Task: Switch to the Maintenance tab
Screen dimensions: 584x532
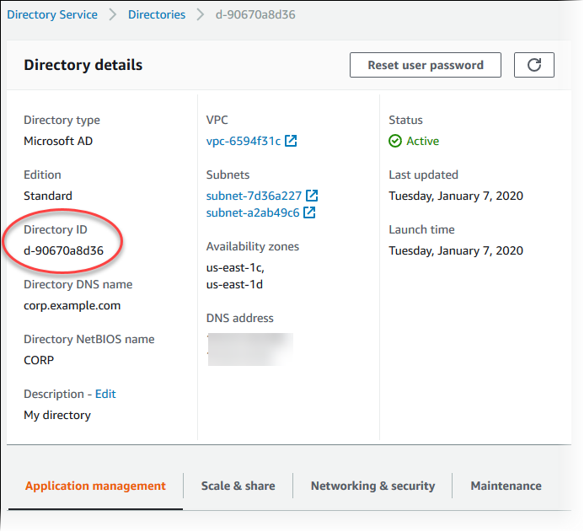Action: (x=506, y=486)
